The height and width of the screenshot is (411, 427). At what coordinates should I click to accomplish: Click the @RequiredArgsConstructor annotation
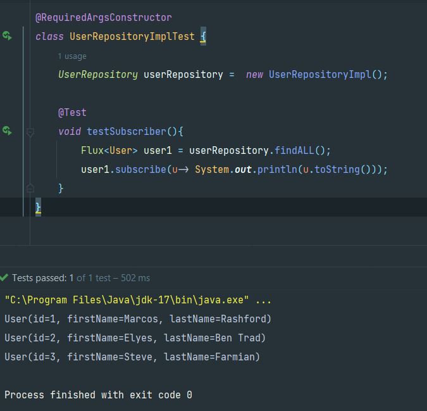pyautogui.click(x=104, y=18)
